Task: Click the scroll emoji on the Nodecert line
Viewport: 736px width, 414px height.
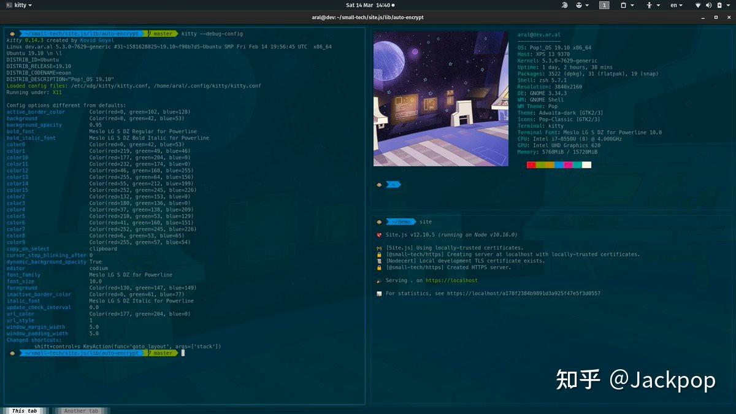Action: click(x=379, y=260)
